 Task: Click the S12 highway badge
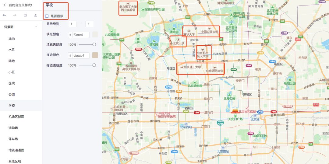(x=301, y=37)
